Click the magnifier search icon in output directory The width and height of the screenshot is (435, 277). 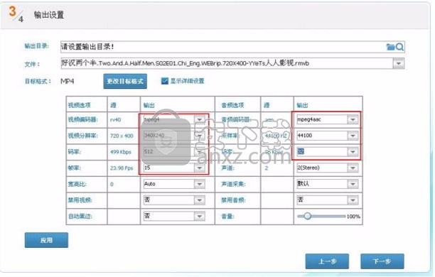coord(399,47)
